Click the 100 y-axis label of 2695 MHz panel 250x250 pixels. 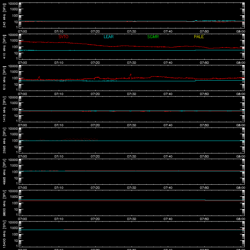[x=15, y=141]
